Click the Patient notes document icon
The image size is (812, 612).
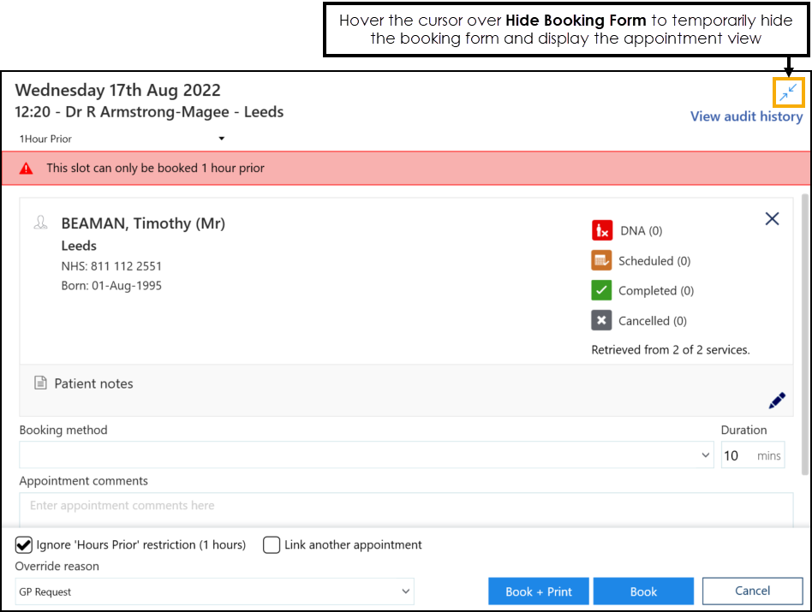point(40,383)
